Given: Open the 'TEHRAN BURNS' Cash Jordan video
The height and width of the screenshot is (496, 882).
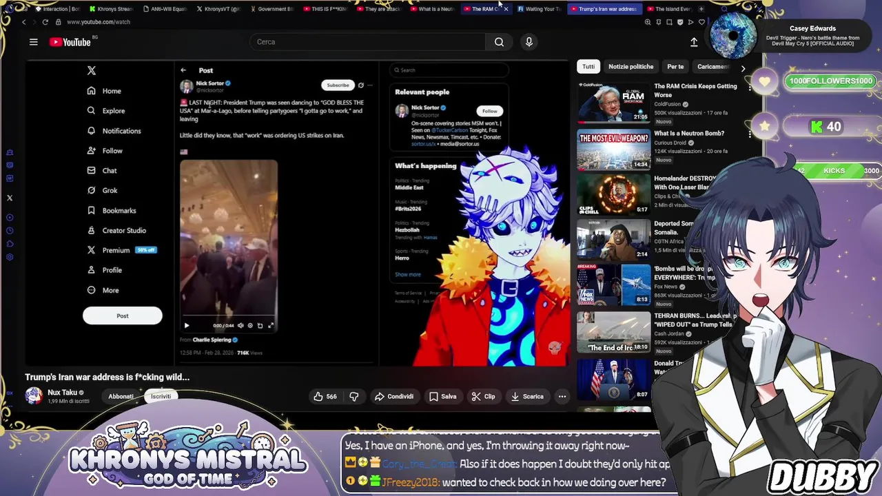Looking at the screenshot, I should coord(613,332).
